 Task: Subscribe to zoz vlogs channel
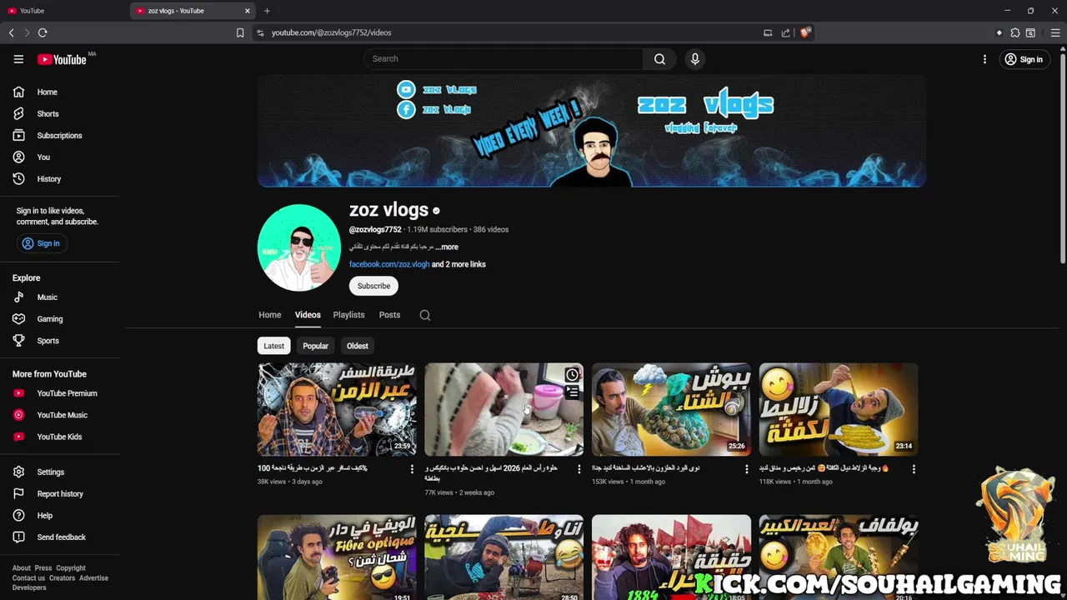(373, 286)
